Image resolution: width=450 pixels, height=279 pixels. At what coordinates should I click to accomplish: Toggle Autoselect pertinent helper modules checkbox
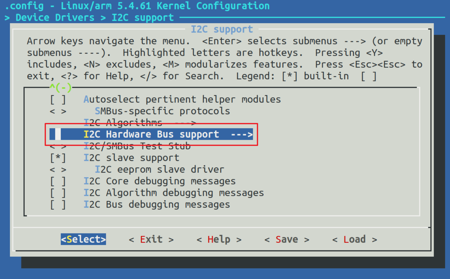pos(58,99)
